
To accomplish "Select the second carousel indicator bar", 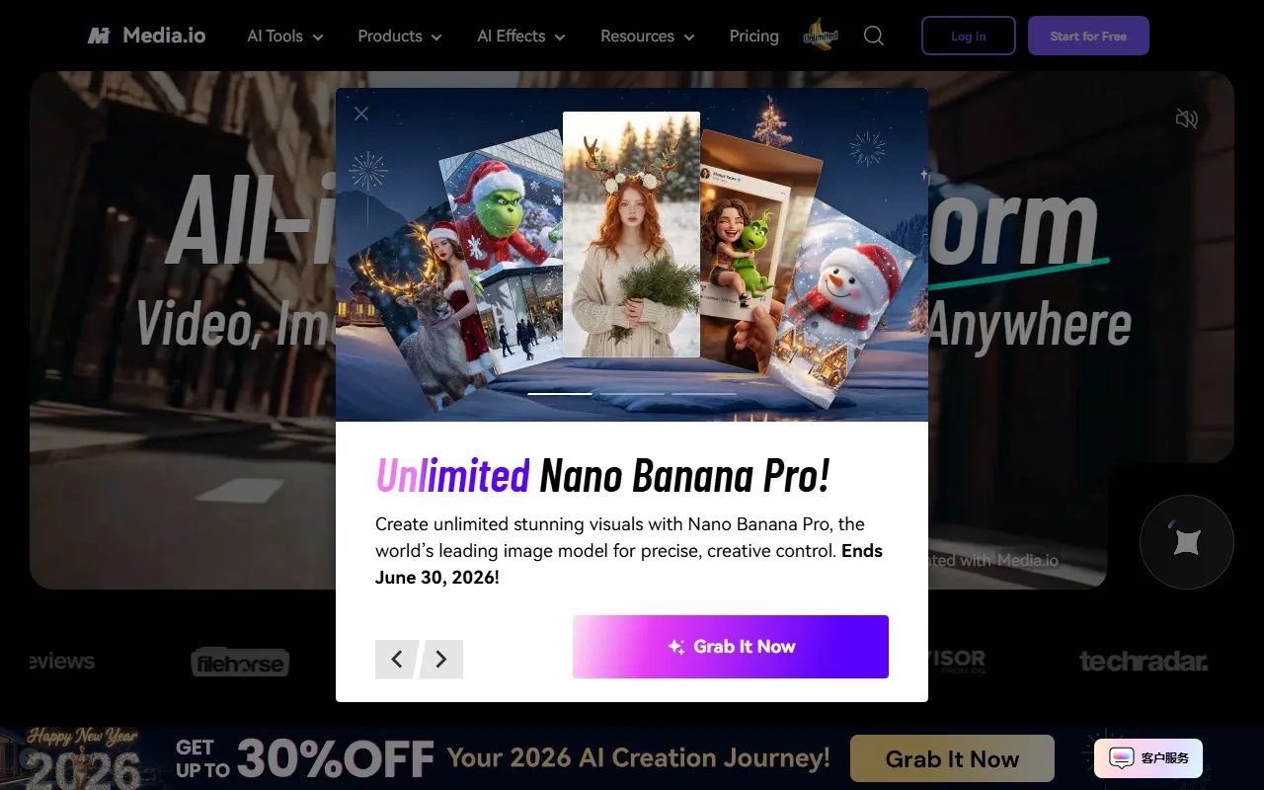I will 632,393.
